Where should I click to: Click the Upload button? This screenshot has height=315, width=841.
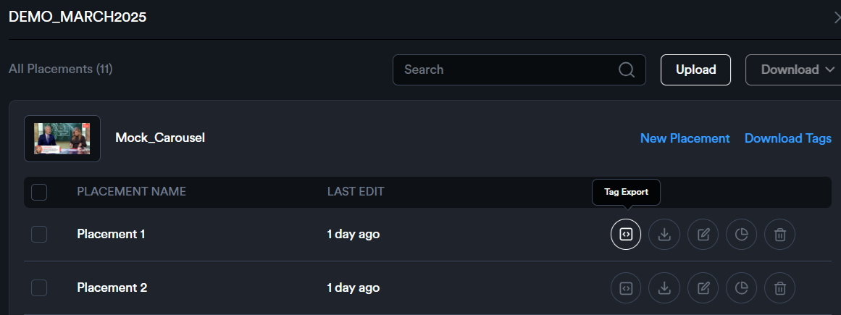click(695, 70)
